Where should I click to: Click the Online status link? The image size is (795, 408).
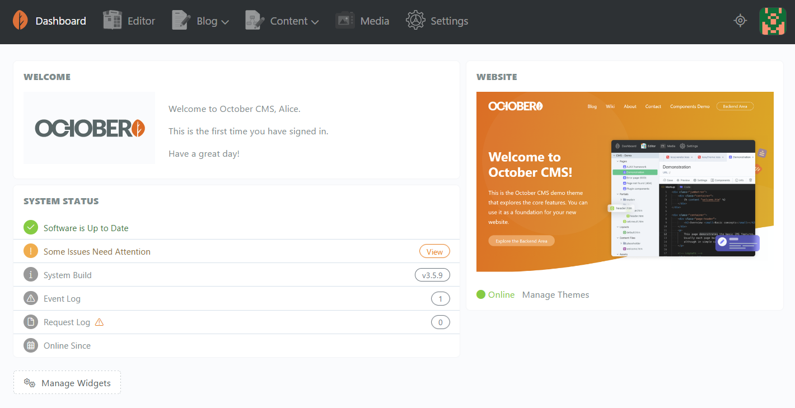501,295
